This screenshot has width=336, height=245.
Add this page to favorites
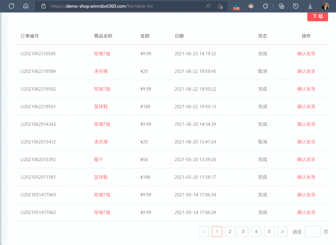[x=220, y=6]
